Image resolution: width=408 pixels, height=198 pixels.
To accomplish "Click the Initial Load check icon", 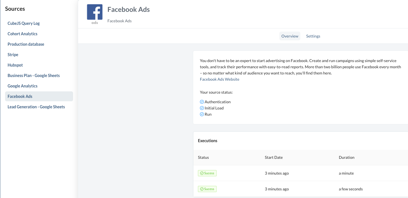I will (202, 108).
